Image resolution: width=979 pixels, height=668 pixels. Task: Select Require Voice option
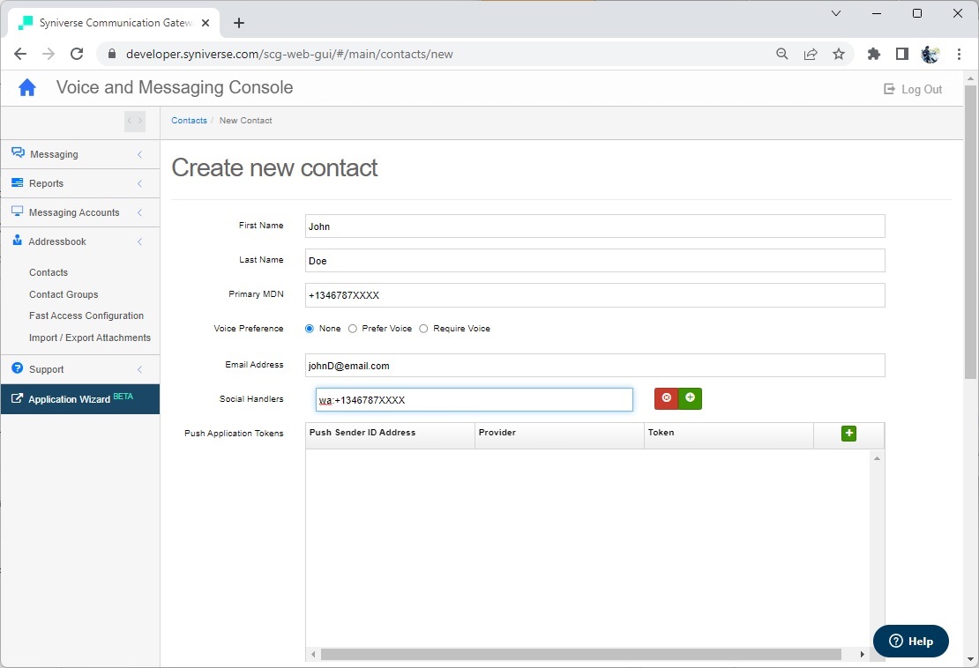[x=423, y=329]
